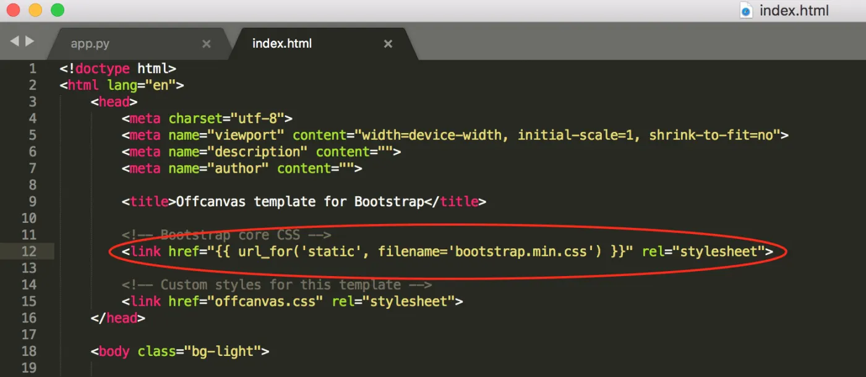
Task: Go to previous tab with left arrow
Action: point(14,41)
